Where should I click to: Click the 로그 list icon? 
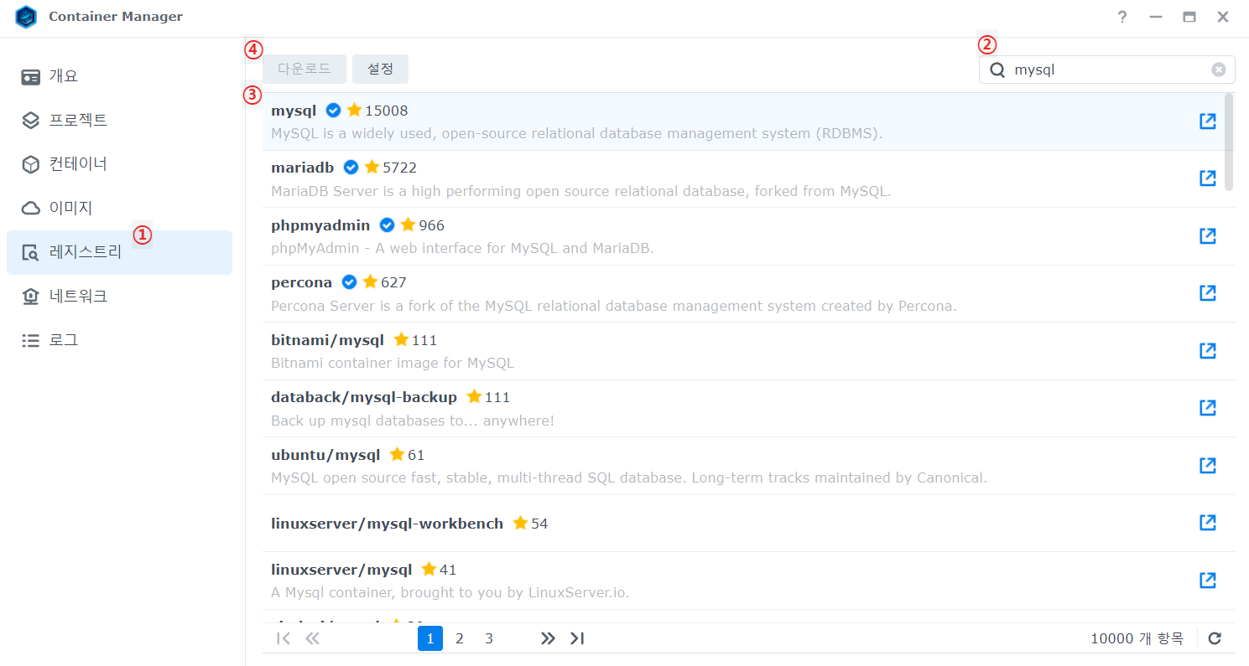point(31,341)
